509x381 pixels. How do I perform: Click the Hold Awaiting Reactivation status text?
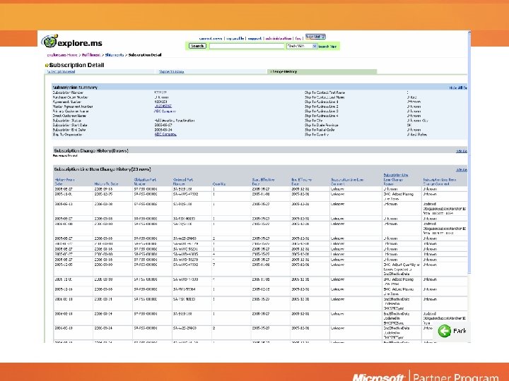[x=175, y=121]
